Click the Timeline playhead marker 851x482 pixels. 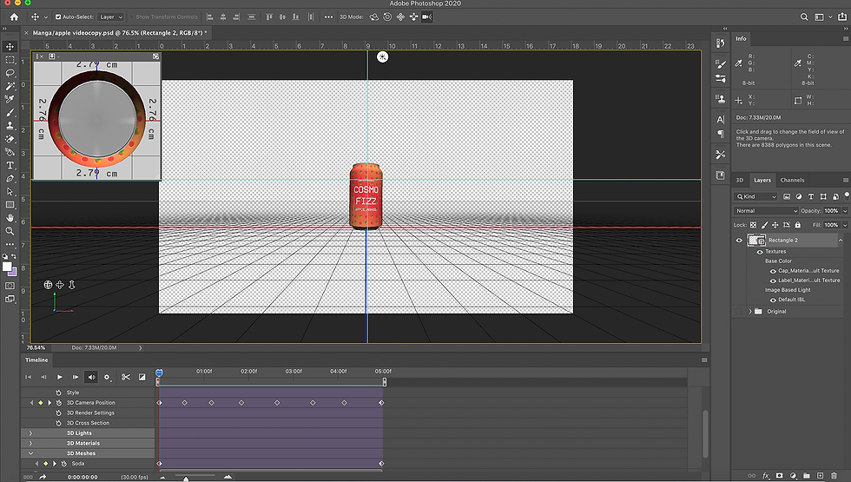pyautogui.click(x=159, y=373)
